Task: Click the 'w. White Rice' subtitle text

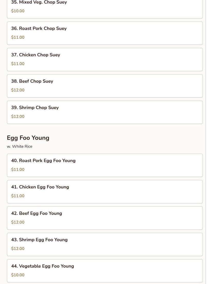Action: (x=20, y=146)
